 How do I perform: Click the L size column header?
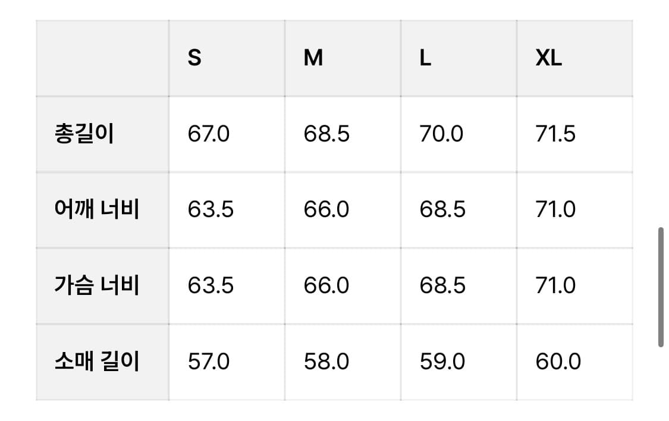[425, 58]
